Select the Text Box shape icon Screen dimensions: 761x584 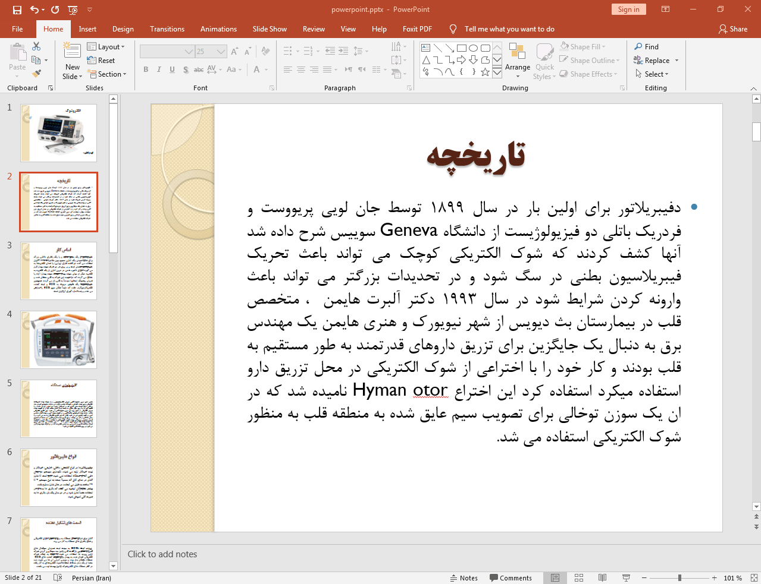coord(426,48)
